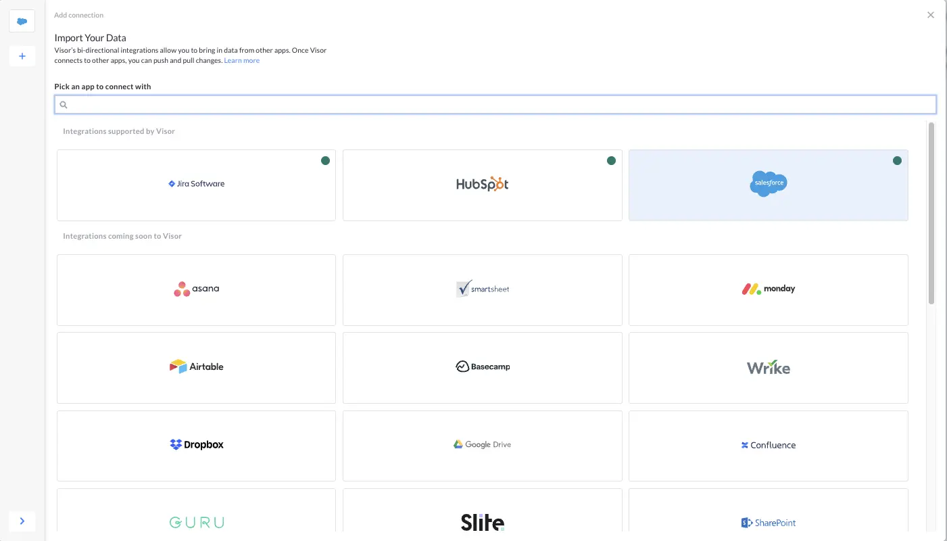The width and height of the screenshot is (947, 541).
Task: Pick the Basecamp integration card
Action: pyautogui.click(x=482, y=368)
